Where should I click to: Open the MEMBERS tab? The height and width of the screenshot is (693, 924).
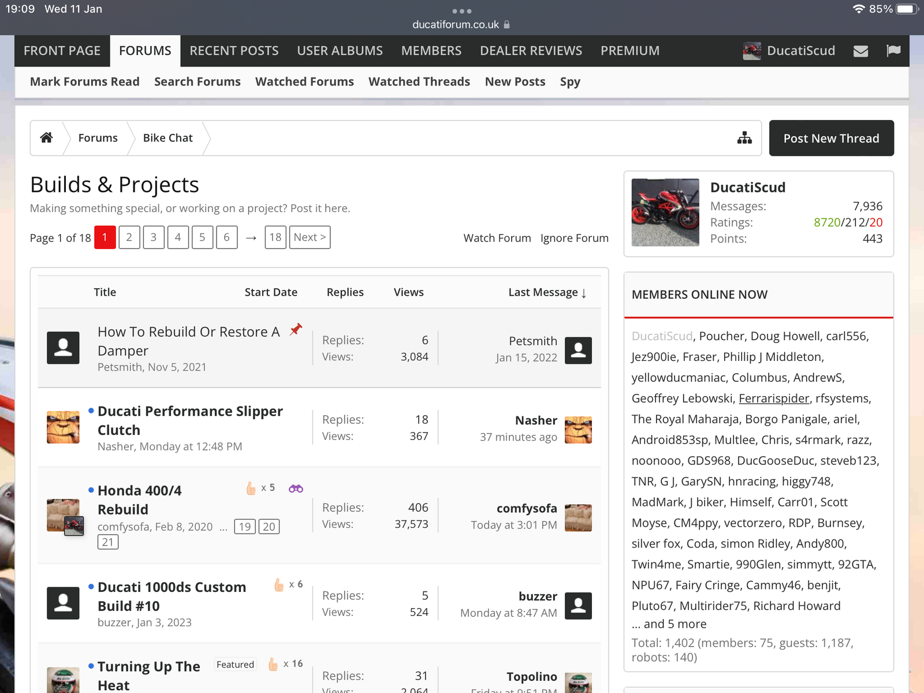click(431, 51)
